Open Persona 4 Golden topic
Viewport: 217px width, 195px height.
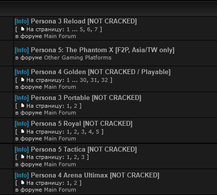click(x=101, y=72)
